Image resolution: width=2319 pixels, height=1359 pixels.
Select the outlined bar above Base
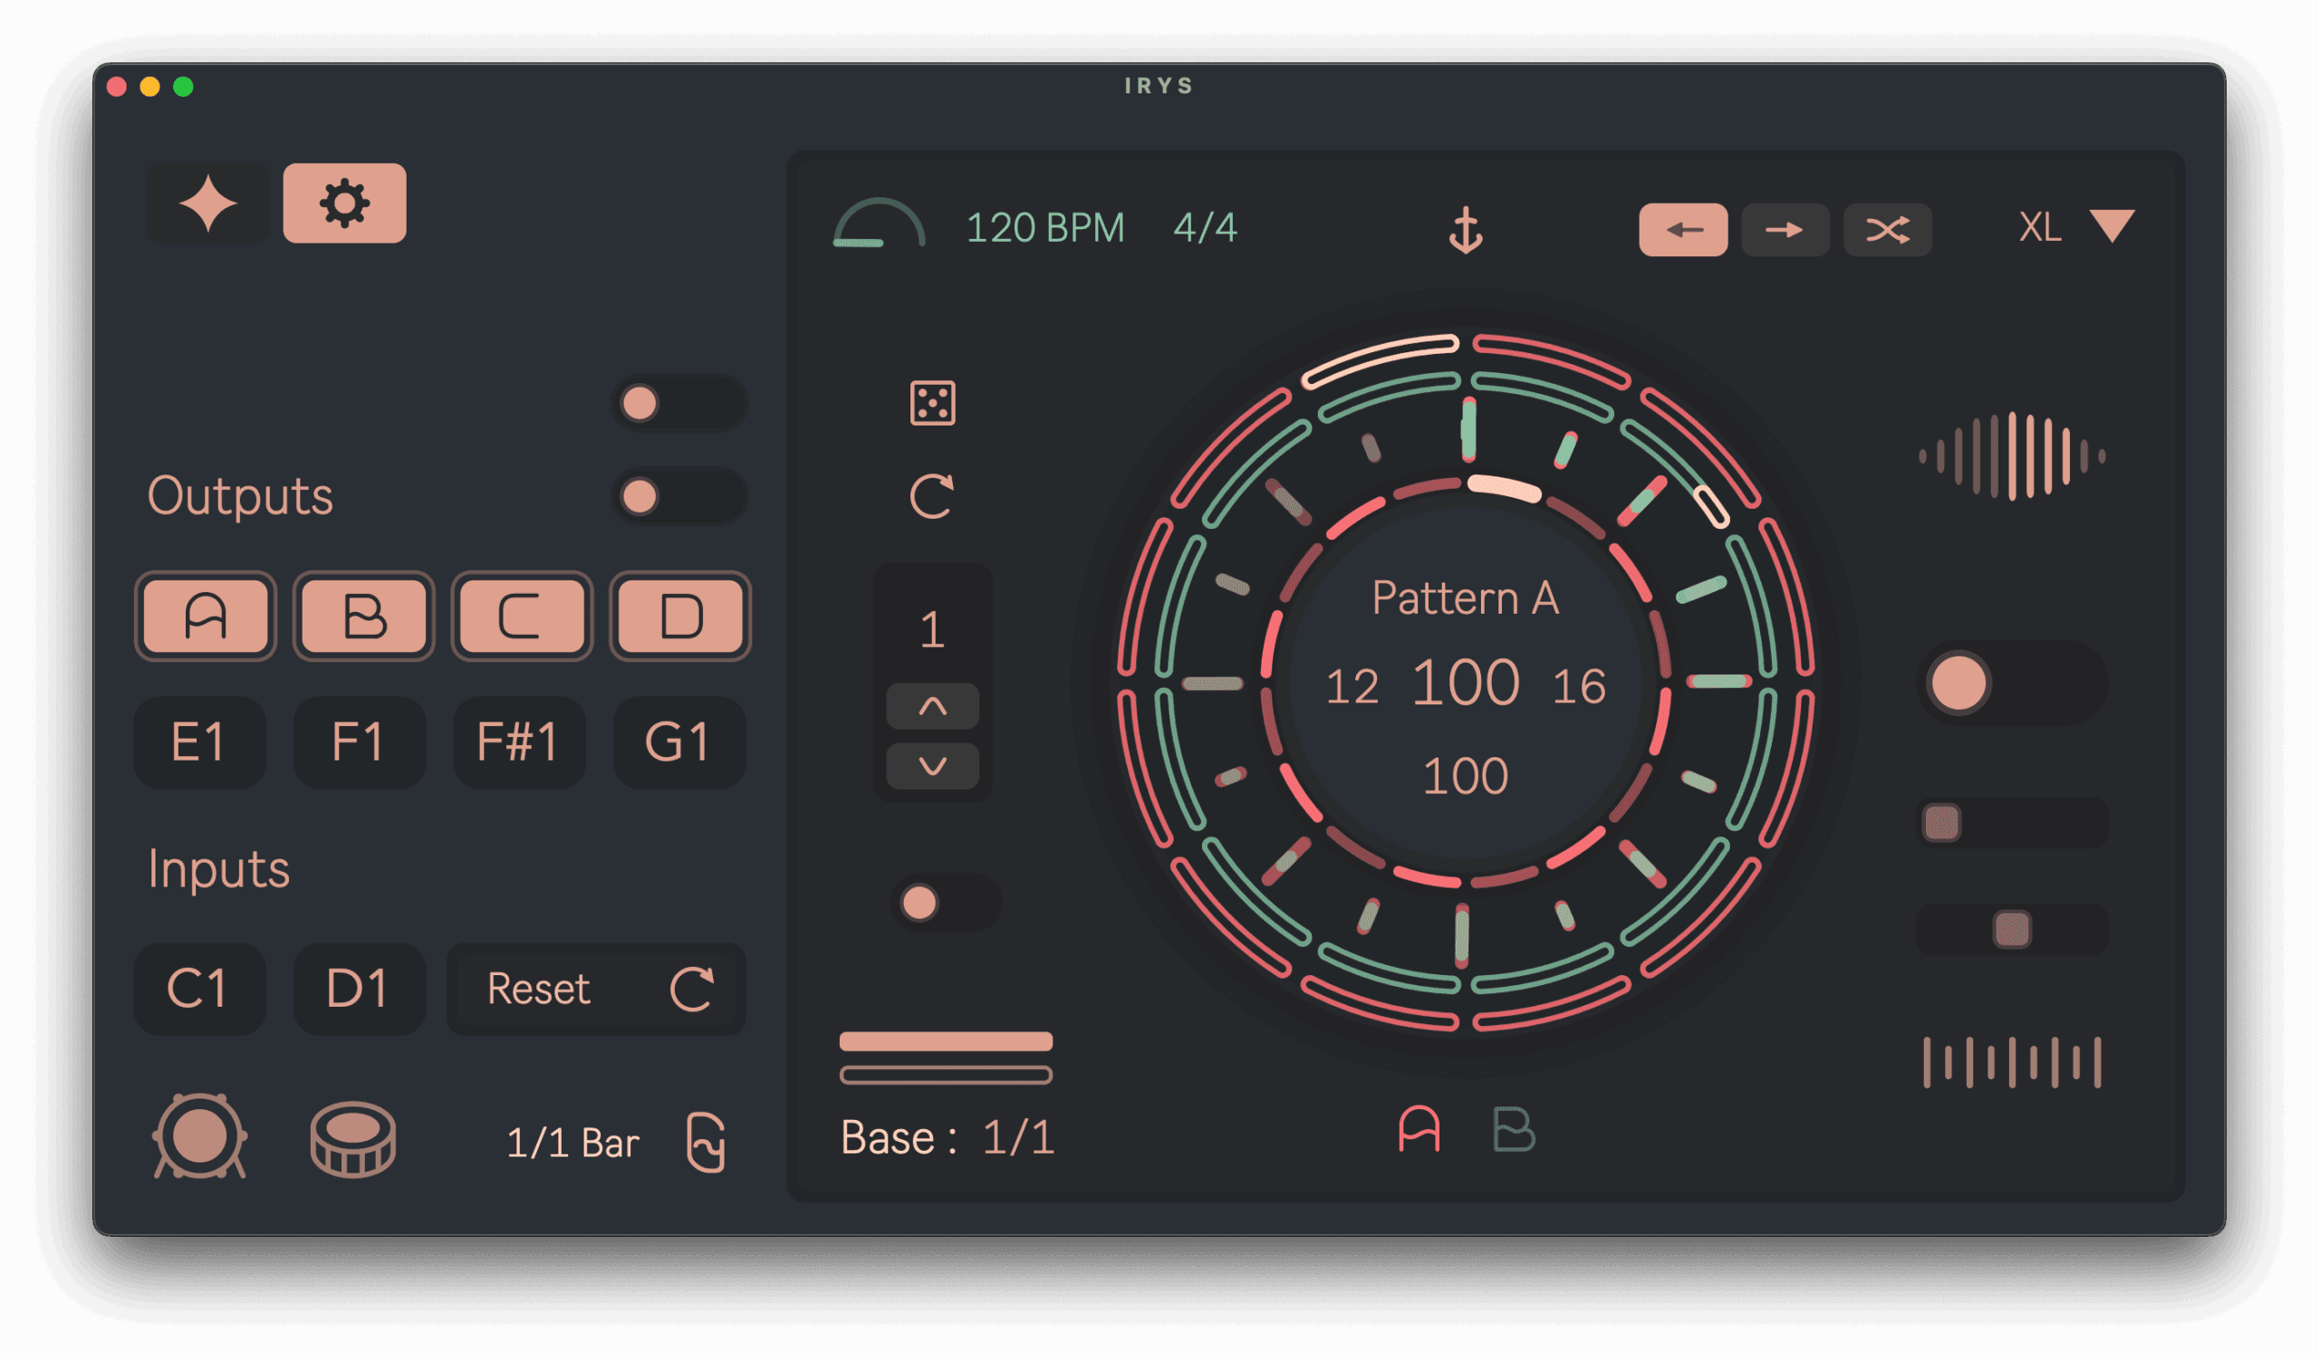click(946, 1075)
